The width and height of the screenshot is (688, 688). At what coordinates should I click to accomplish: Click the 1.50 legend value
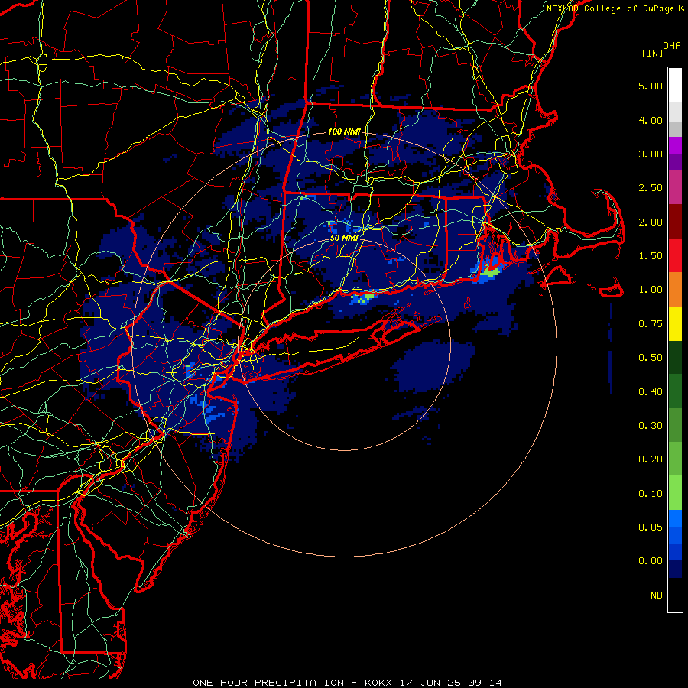(x=651, y=256)
